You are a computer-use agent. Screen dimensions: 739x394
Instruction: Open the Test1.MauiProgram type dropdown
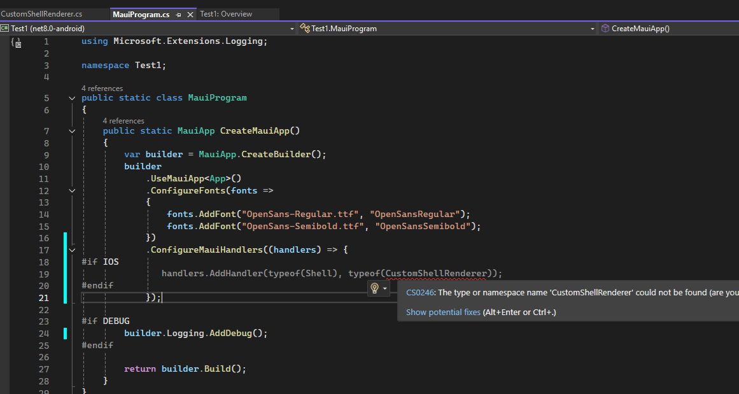593,29
